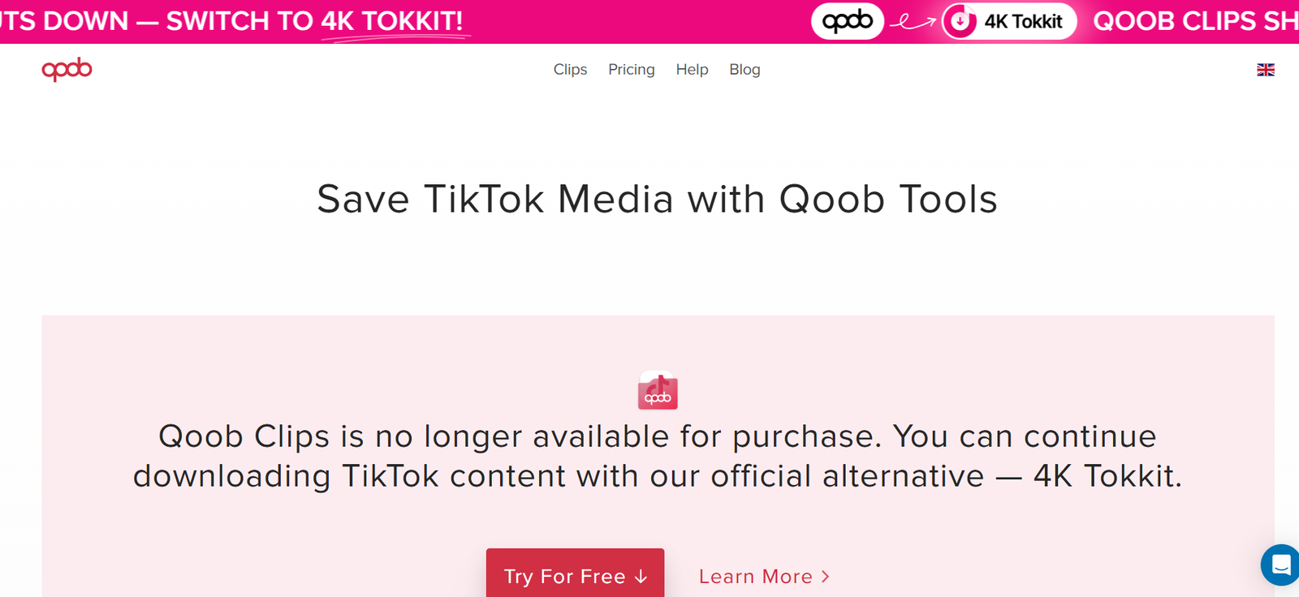The height and width of the screenshot is (597, 1299).
Task: Click the chevron next to Learn More
Action: [826, 577]
